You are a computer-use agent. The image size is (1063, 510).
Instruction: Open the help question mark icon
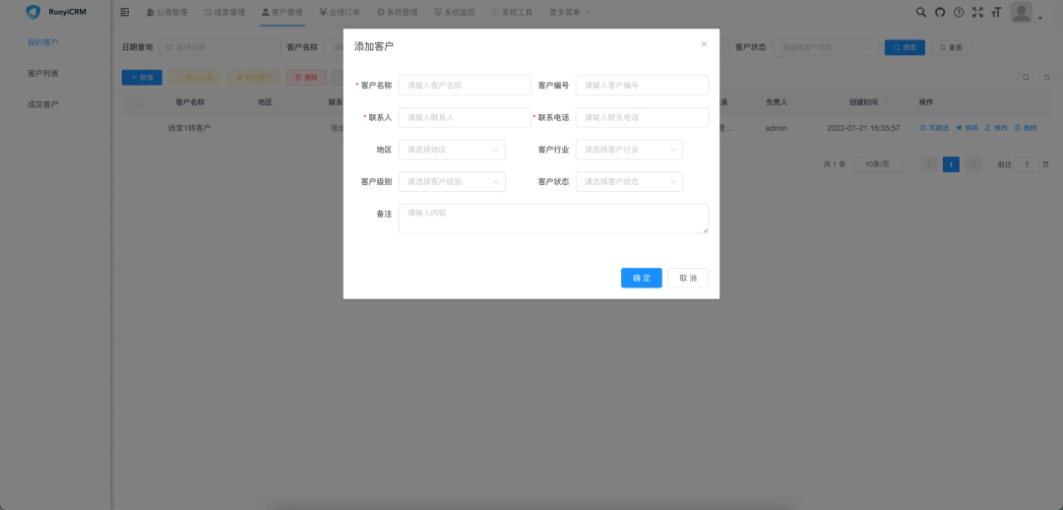pyautogui.click(x=959, y=12)
